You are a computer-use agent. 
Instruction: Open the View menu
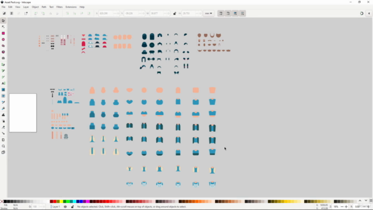(17, 7)
